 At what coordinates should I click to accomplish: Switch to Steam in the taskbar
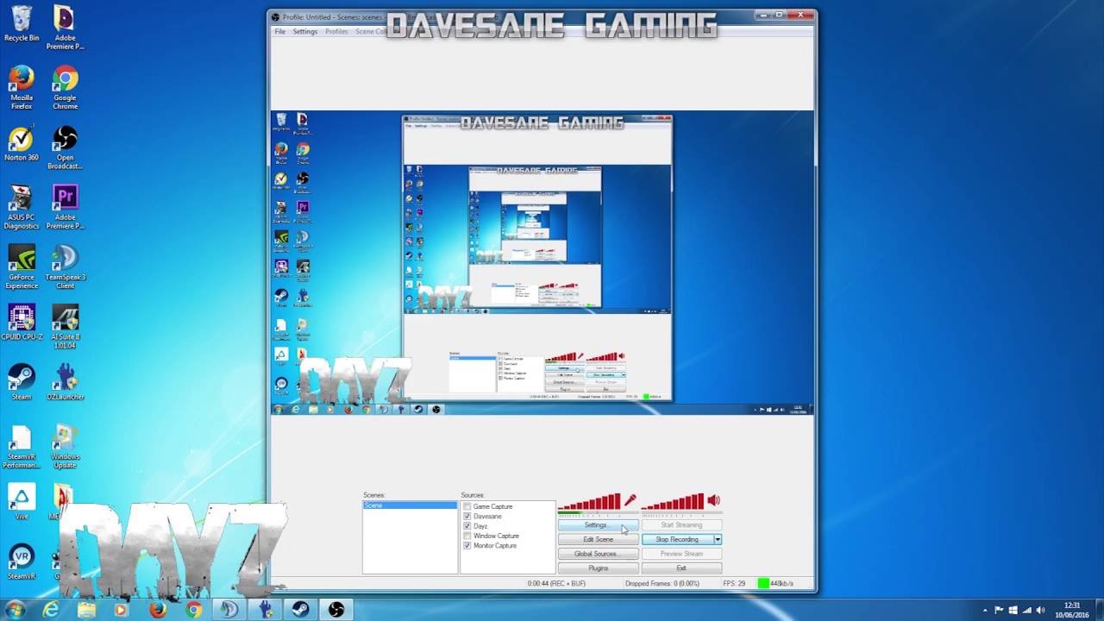point(300,610)
